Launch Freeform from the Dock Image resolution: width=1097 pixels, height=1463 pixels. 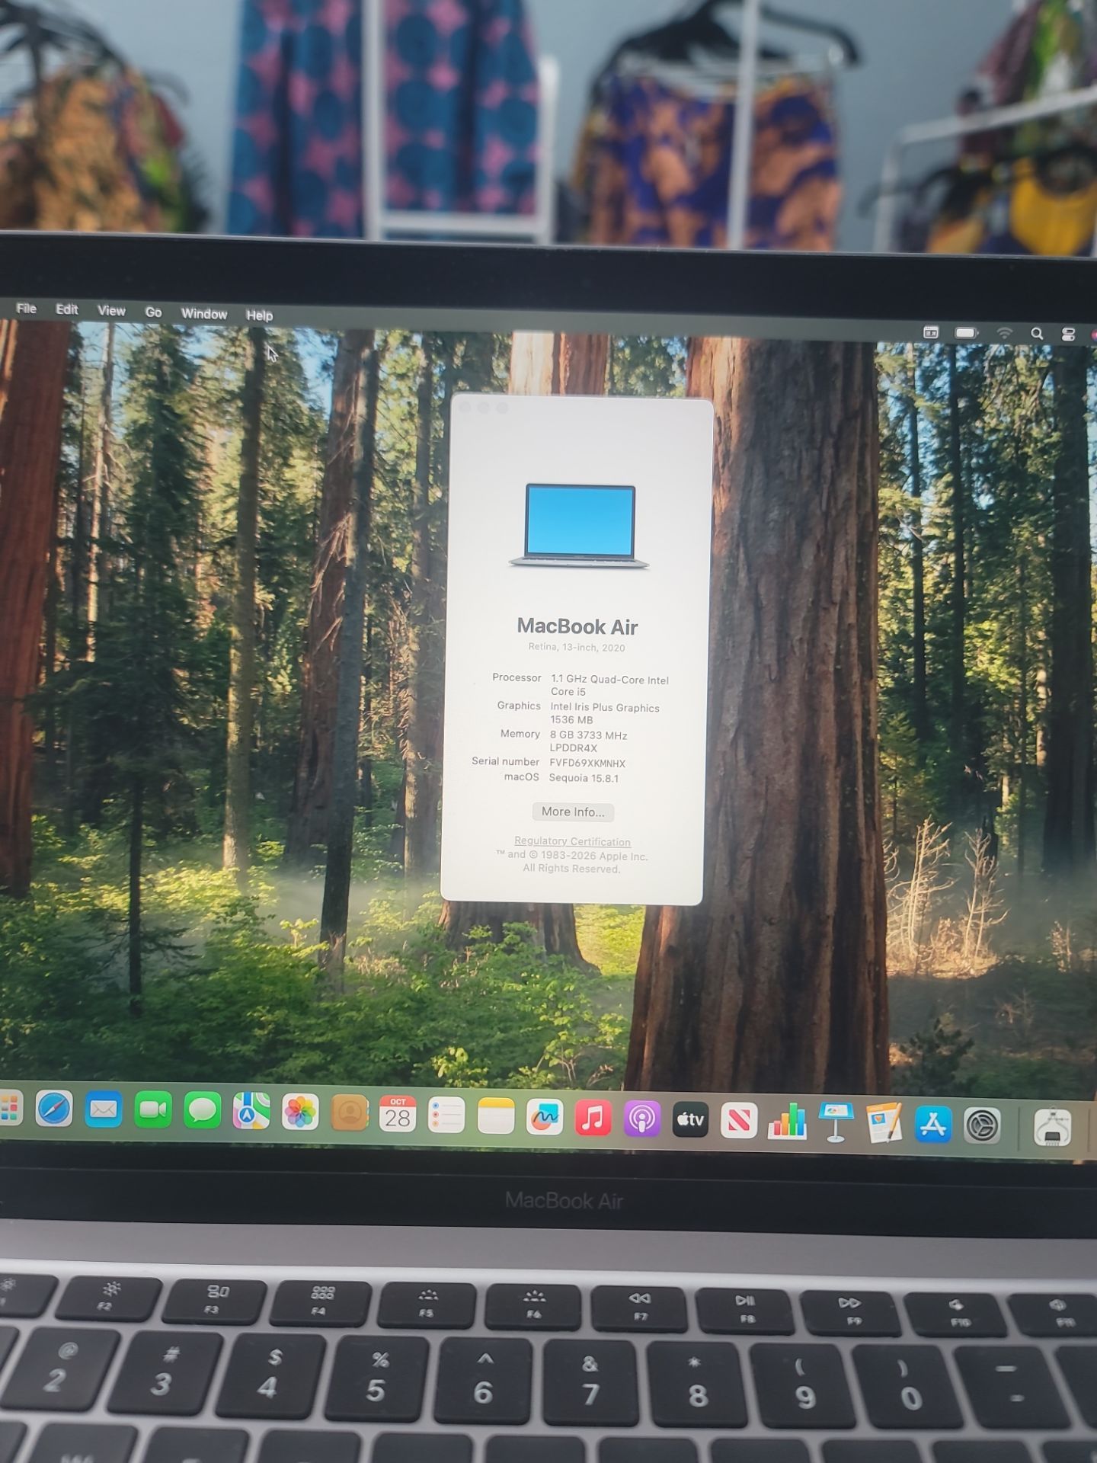click(x=545, y=1117)
